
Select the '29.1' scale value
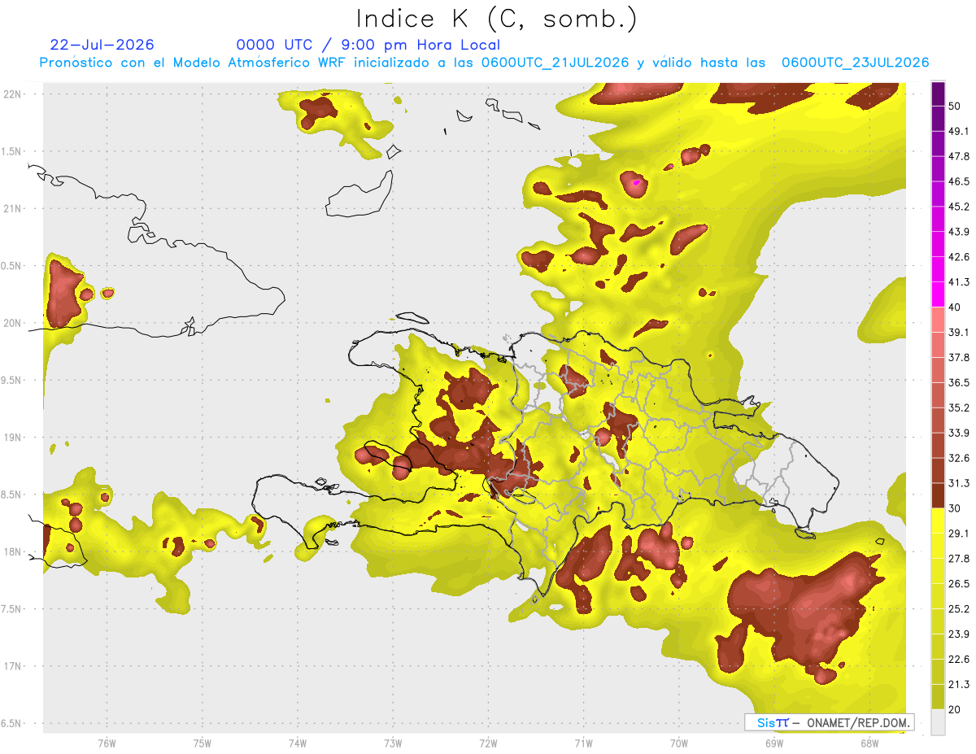click(x=959, y=533)
